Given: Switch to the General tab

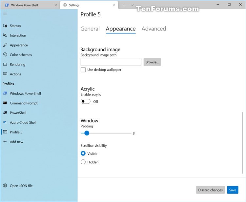Looking at the screenshot, I should click(x=90, y=29).
